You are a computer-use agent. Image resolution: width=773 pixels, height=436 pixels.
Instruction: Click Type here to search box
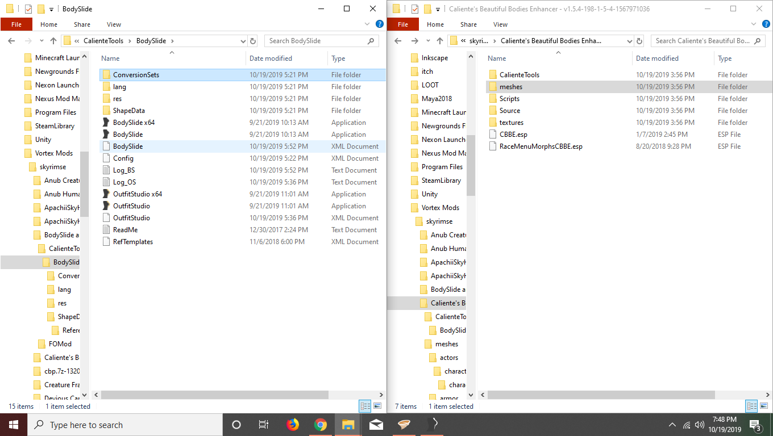pyautogui.click(x=125, y=425)
